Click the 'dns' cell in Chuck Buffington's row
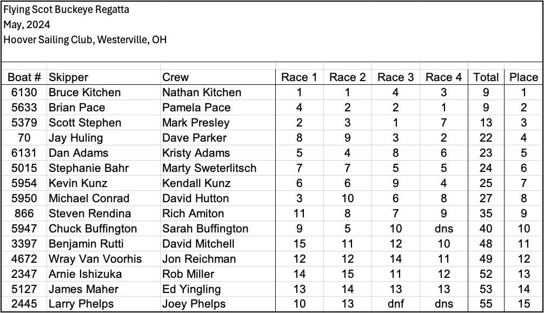 (443, 229)
